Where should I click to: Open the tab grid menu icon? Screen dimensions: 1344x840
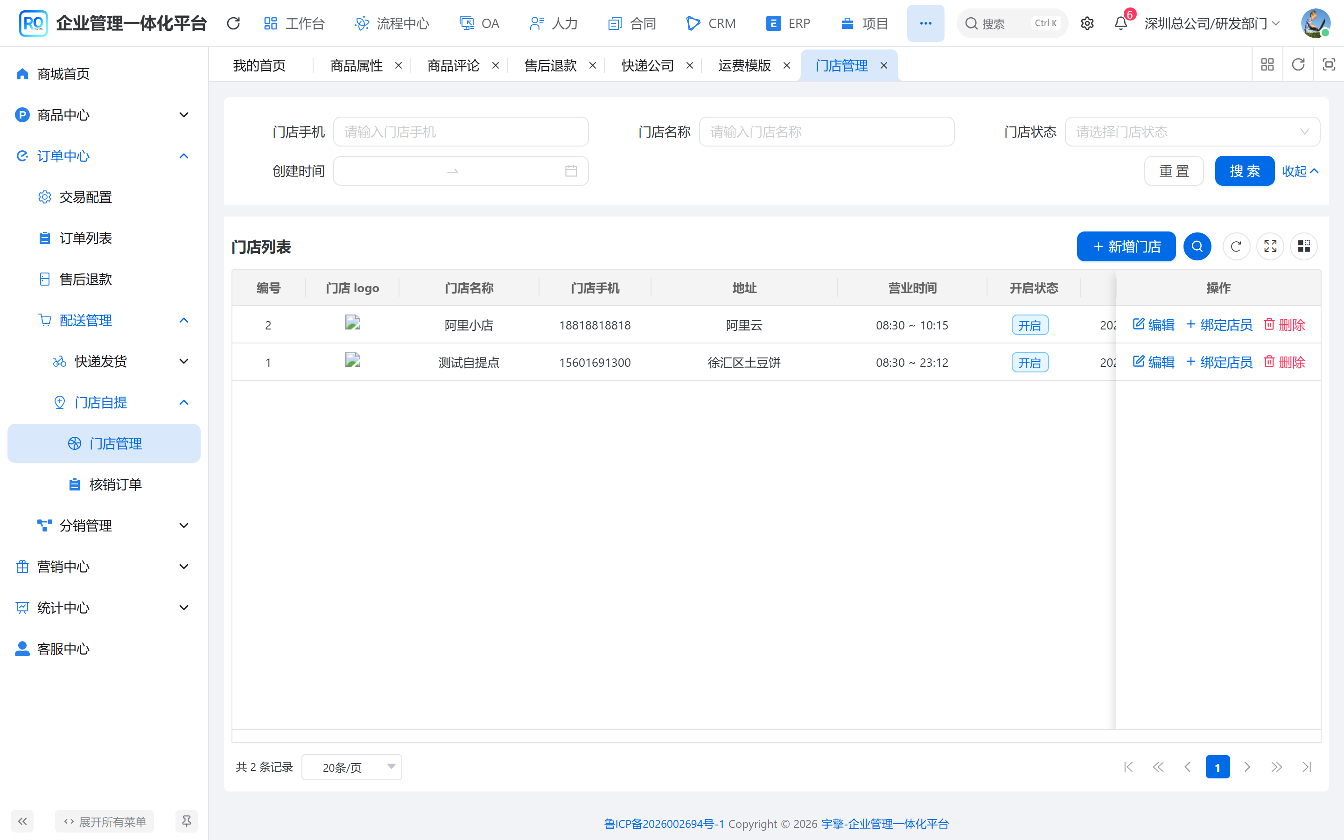point(1267,65)
